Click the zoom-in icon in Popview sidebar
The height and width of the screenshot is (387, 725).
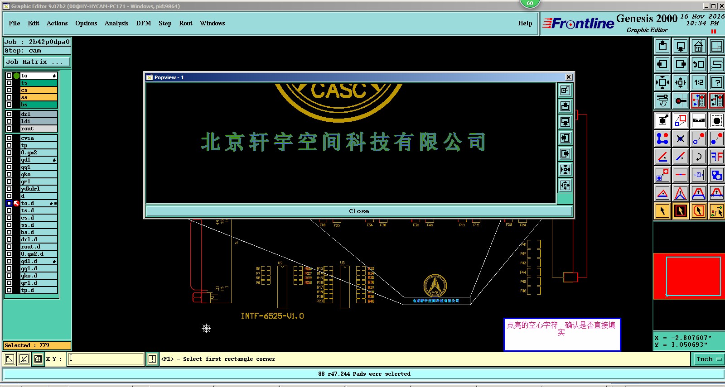point(565,90)
